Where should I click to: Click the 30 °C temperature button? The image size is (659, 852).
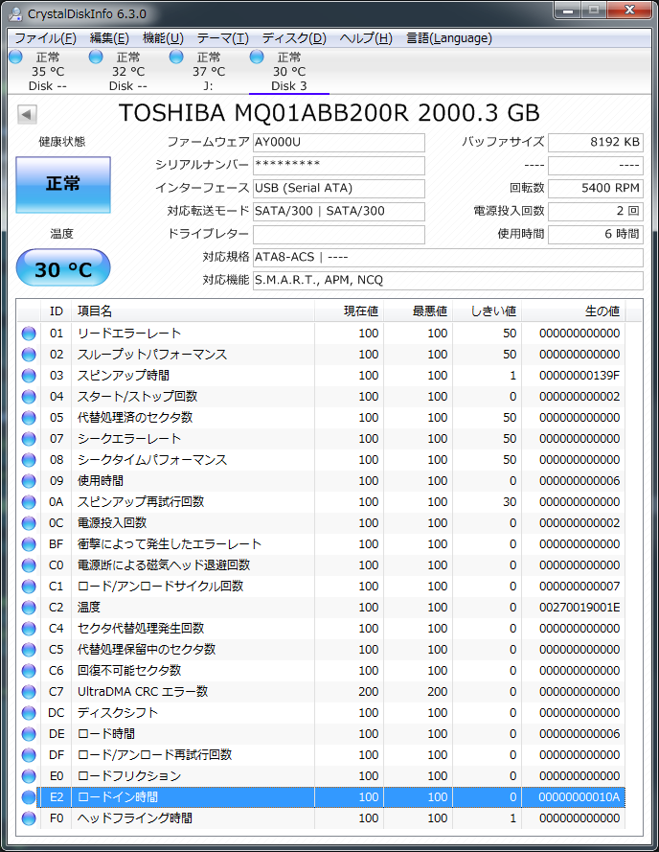tap(63, 269)
